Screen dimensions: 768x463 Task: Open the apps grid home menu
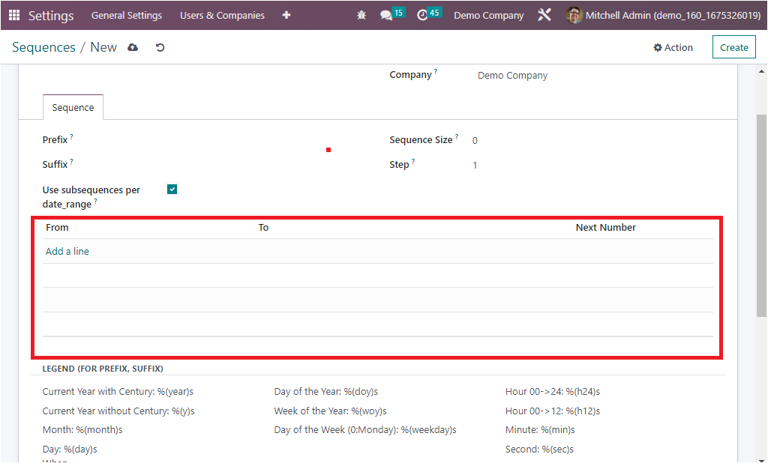tap(14, 15)
